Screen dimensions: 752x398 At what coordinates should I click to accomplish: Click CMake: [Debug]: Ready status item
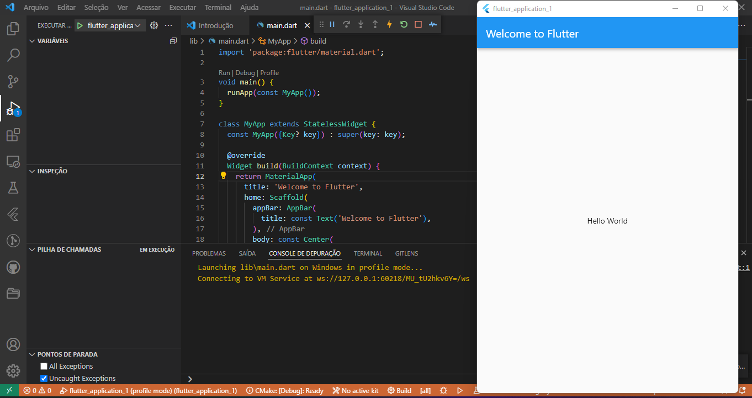click(x=285, y=391)
